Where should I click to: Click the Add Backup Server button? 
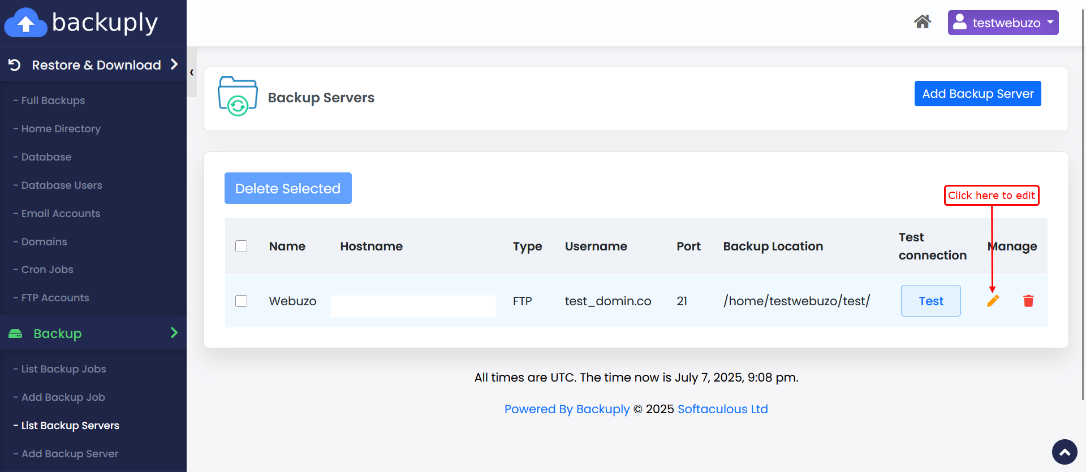pyautogui.click(x=977, y=94)
